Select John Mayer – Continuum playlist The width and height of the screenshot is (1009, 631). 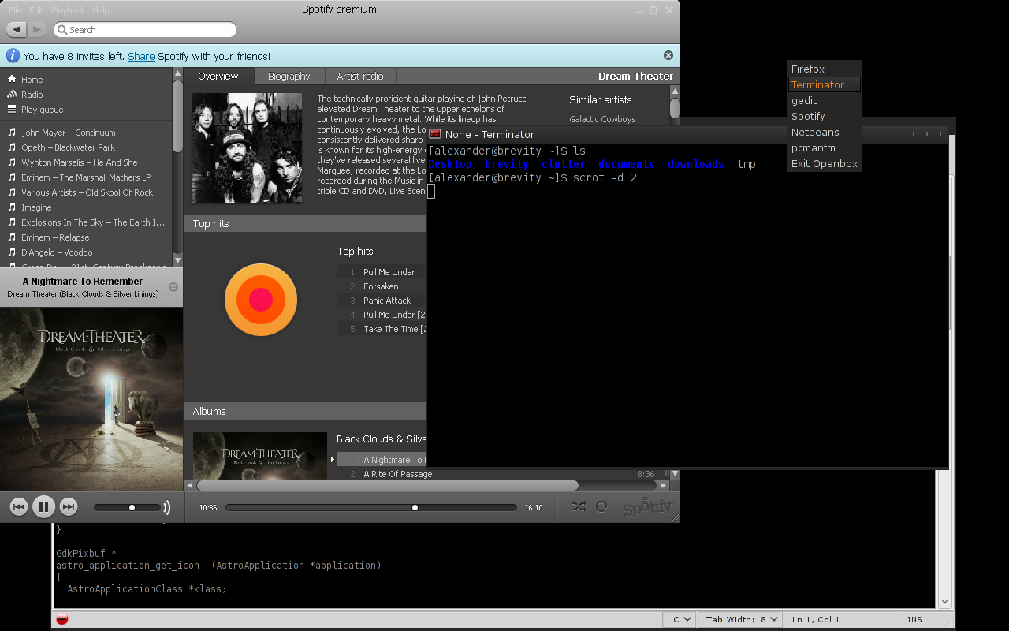[x=69, y=133]
